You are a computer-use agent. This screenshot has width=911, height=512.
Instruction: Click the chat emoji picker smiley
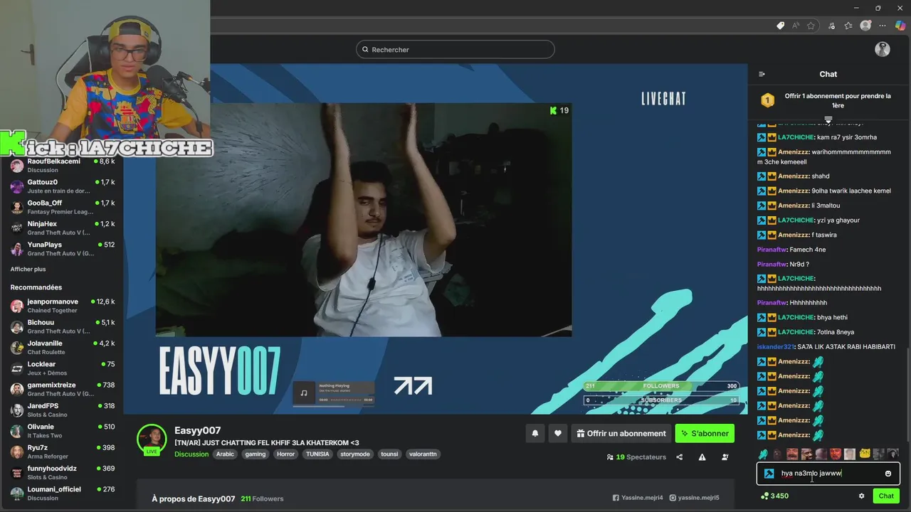[x=888, y=474]
